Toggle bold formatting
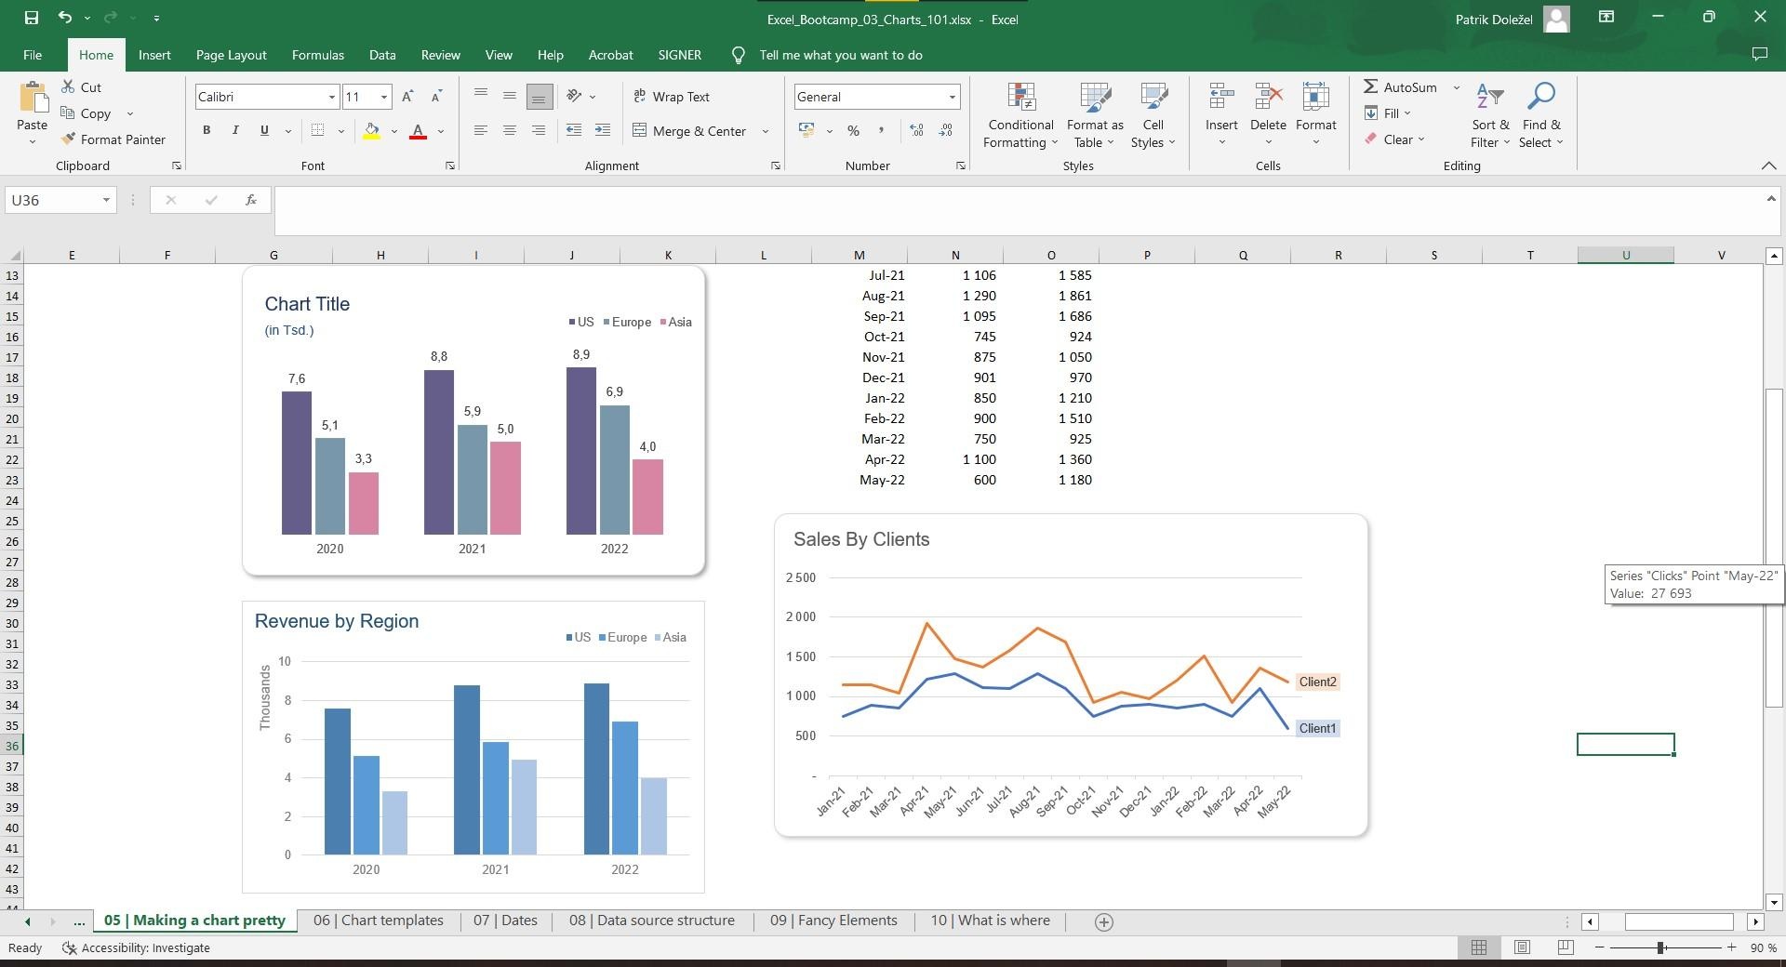This screenshot has width=1786, height=967. tap(207, 131)
